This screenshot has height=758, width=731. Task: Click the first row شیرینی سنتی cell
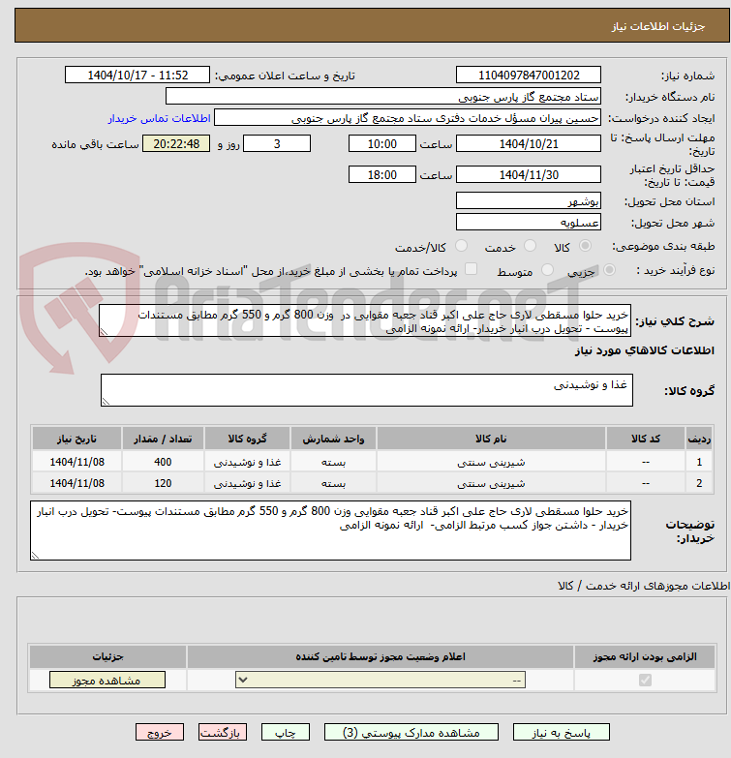(x=491, y=462)
